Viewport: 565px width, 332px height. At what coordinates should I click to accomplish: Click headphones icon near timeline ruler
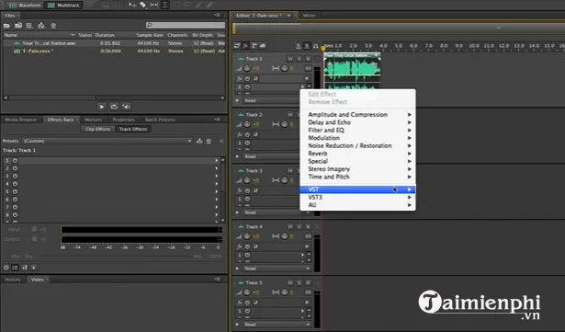316,46
